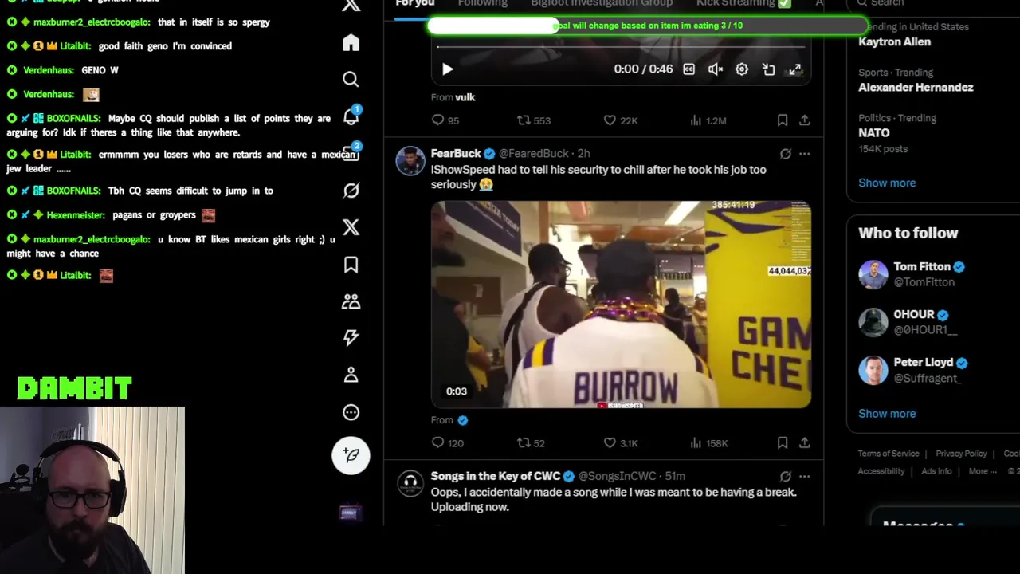Play the IShowSpeed video thumbnail

point(621,305)
